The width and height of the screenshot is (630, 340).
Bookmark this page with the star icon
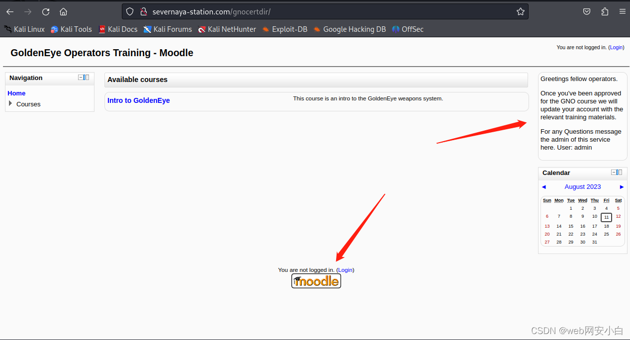[x=521, y=11]
